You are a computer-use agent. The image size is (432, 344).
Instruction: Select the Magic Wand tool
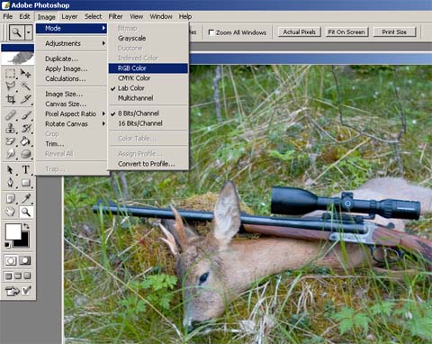click(x=25, y=86)
